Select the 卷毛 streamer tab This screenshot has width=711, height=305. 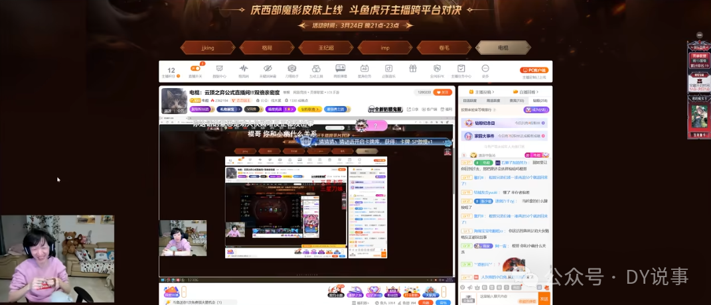[x=444, y=48]
